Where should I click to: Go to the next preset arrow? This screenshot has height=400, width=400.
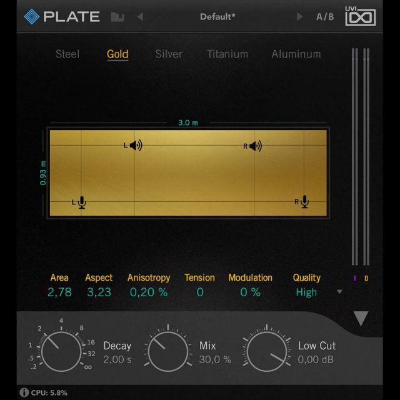click(x=300, y=17)
